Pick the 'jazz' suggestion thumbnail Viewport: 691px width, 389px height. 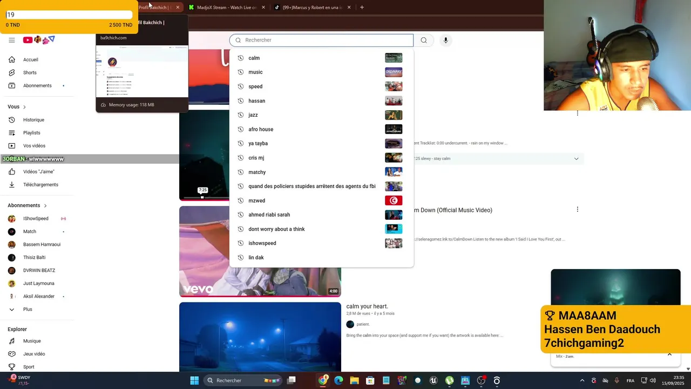[394, 115]
